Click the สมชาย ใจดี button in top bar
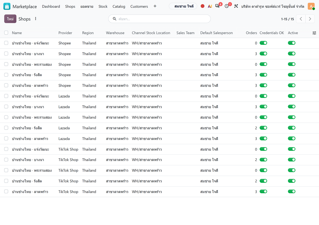This screenshot has width=319, height=225. 183,6
